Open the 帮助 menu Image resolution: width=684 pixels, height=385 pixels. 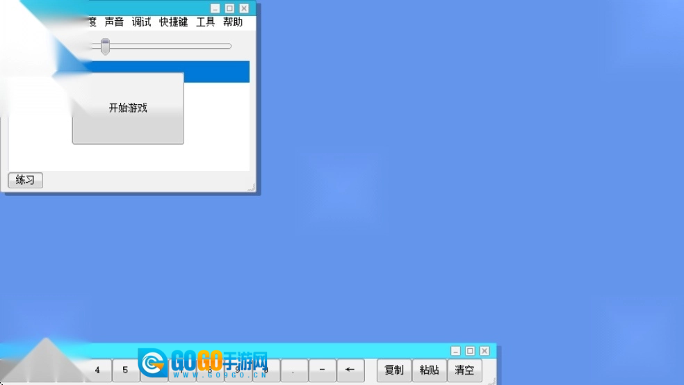pos(233,22)
